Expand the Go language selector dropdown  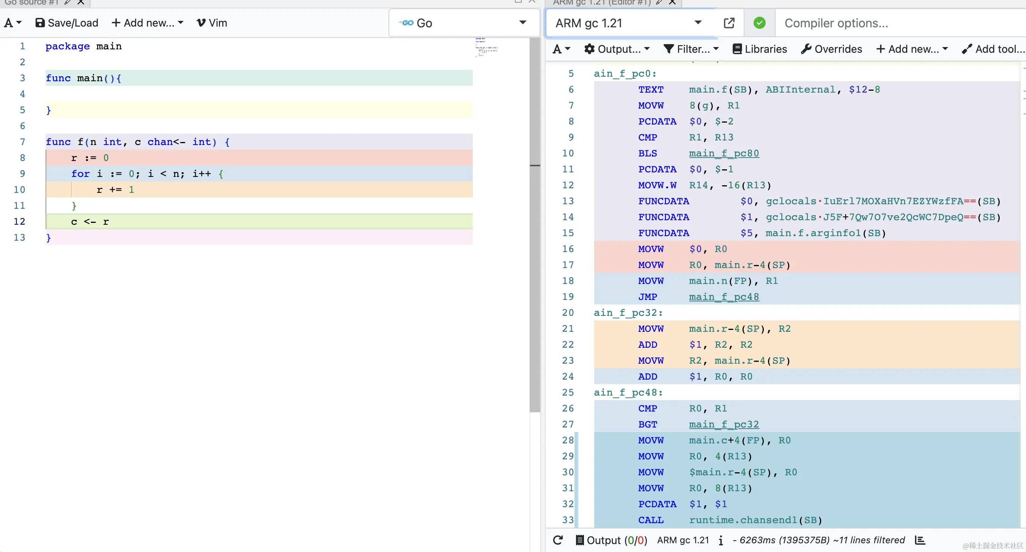tap(523, 23)
